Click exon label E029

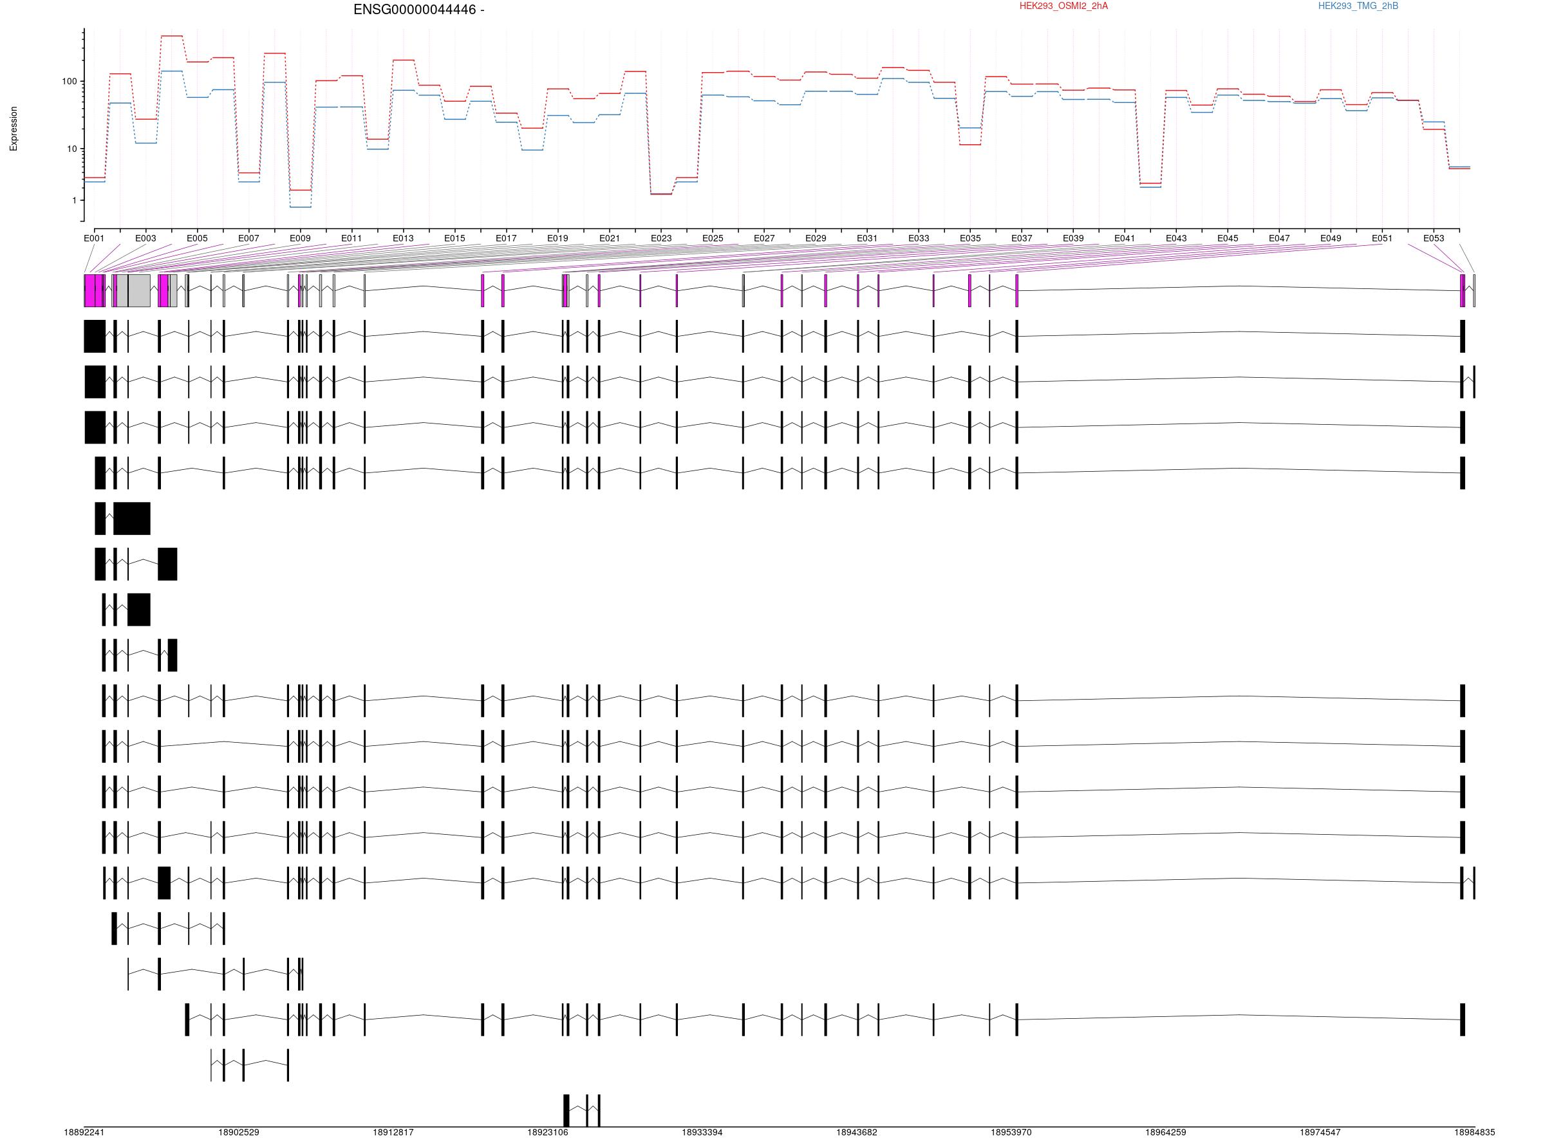pyautogui.click(x=816, y=238)
